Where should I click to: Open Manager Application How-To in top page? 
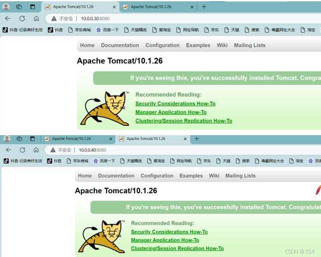click(171, 112)
